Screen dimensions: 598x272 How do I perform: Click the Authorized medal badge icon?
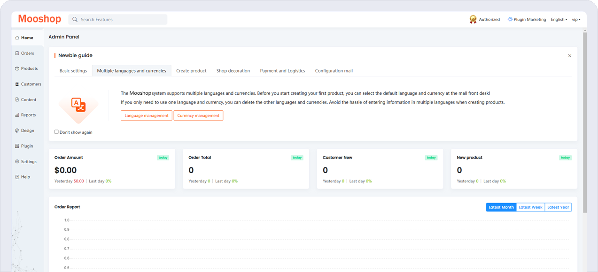click(x=473, y=19)
